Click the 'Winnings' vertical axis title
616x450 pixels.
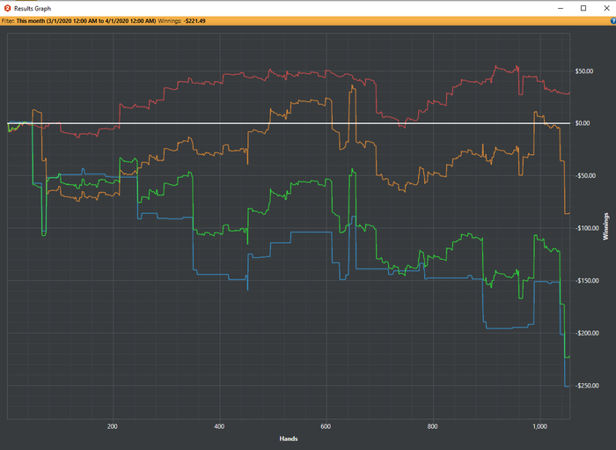point(605,226)
